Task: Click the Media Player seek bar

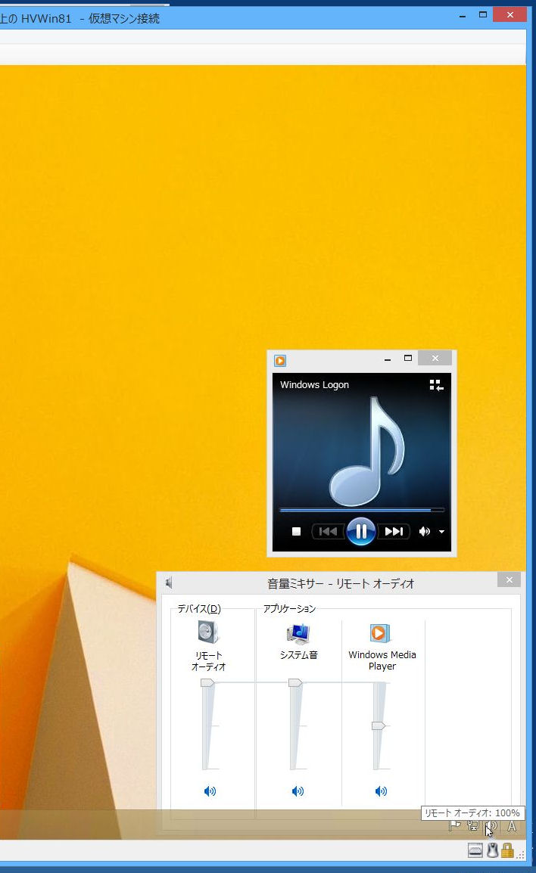Action: pos(362,509)
